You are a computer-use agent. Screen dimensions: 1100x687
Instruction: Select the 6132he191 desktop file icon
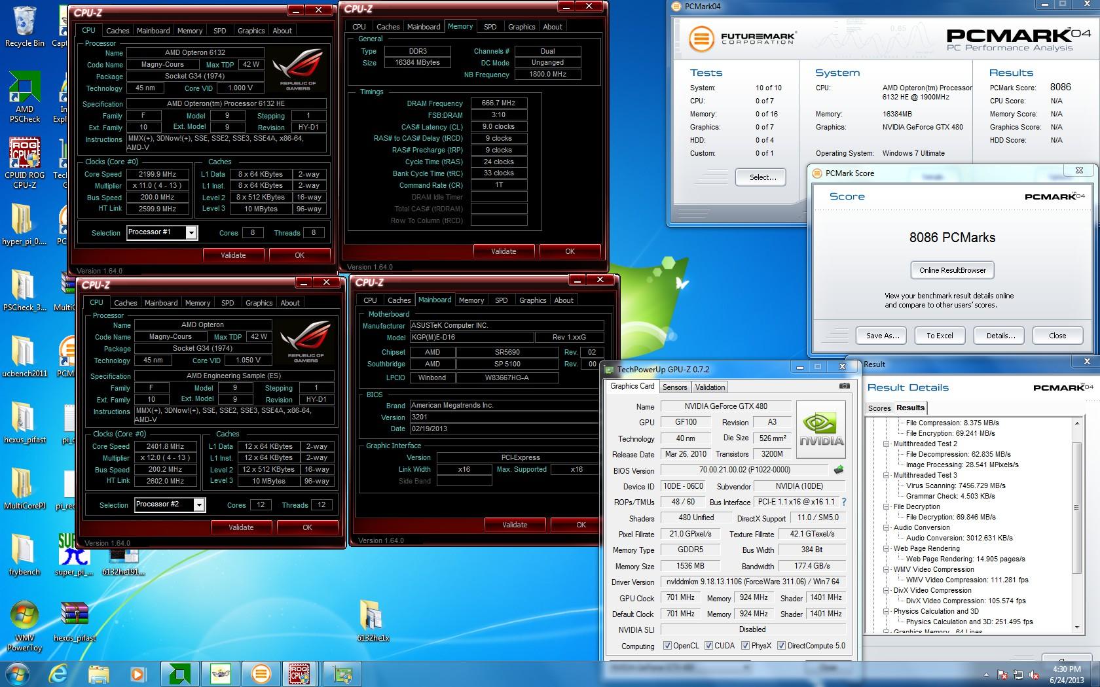123,561
